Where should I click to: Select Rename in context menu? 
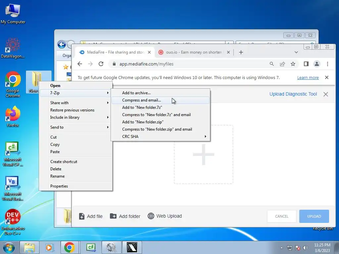pos(76,176)
